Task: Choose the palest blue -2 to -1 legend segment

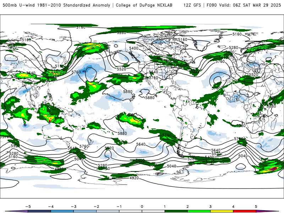Action: 108,211
